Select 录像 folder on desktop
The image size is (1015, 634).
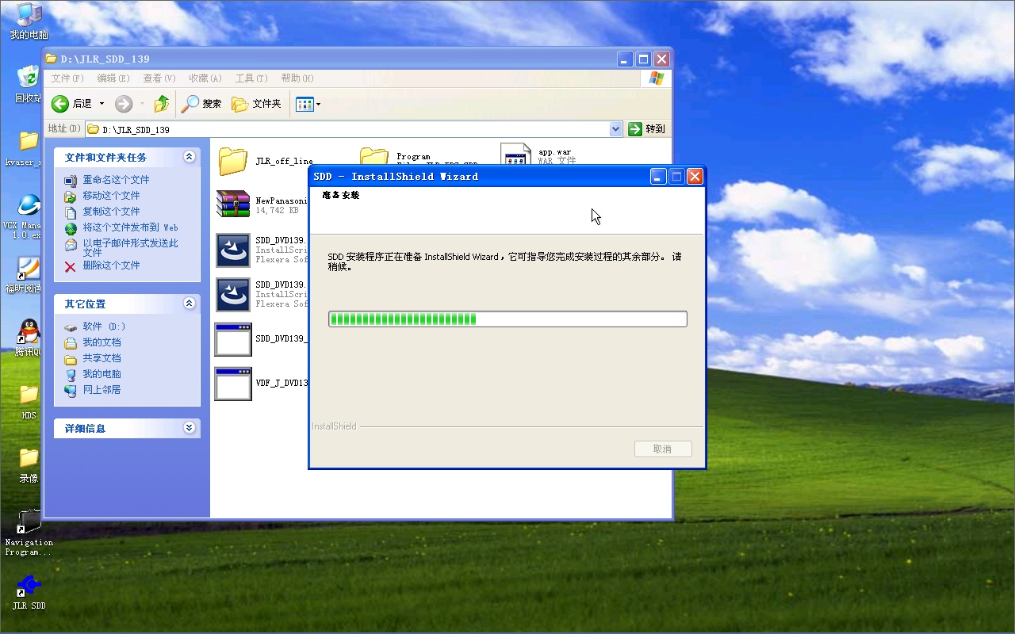click(29, 464)
